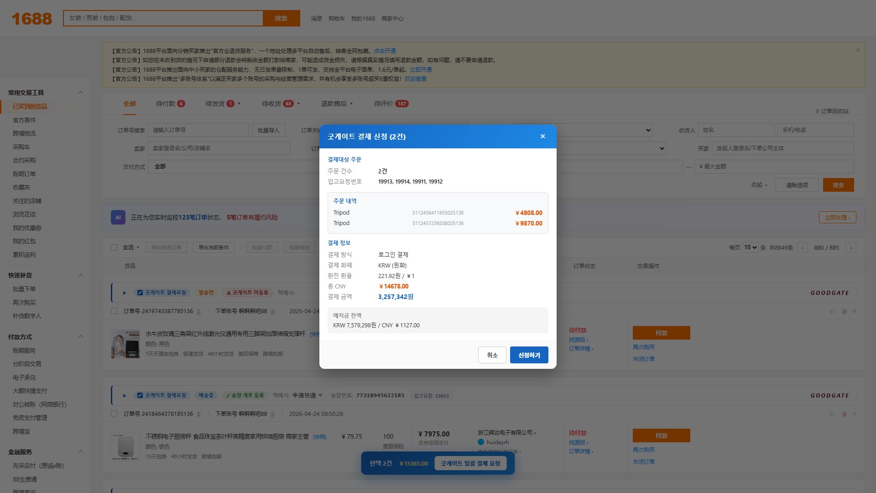Screen dimensions: 876x493
Task: Uncheck 굿게이트 결제요청 on first order
Action: pos(140,293)
